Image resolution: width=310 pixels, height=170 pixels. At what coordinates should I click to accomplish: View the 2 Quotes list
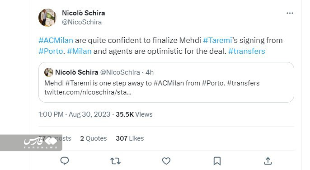tap(93, 138)
